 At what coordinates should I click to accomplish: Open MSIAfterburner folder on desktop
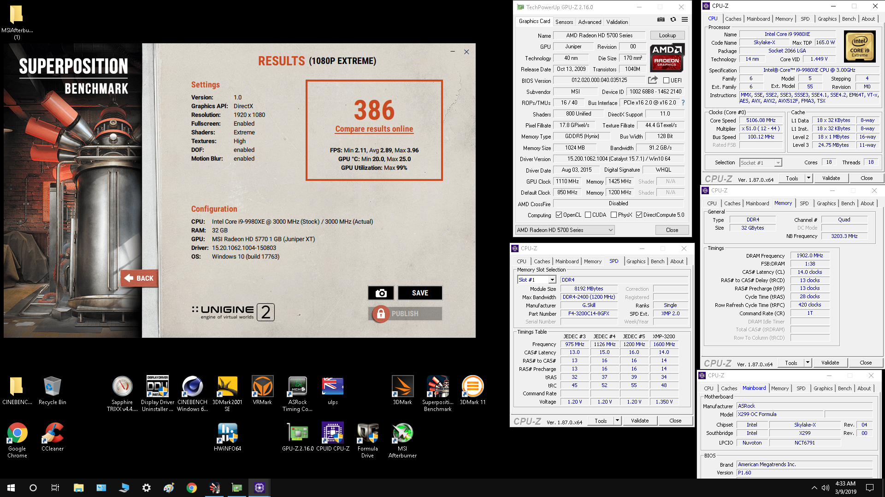pyautogui.click(x=17, y=22)
